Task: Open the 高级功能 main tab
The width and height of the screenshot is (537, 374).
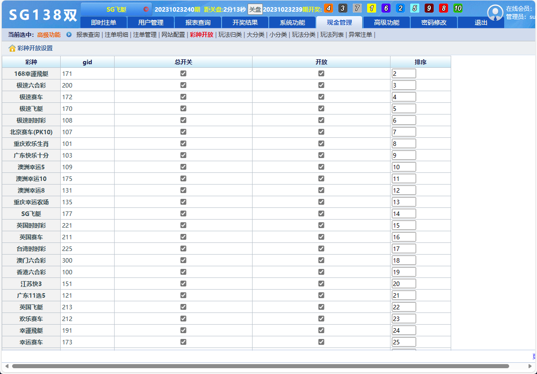Action: pyautogui.click(x=386, y=22)
